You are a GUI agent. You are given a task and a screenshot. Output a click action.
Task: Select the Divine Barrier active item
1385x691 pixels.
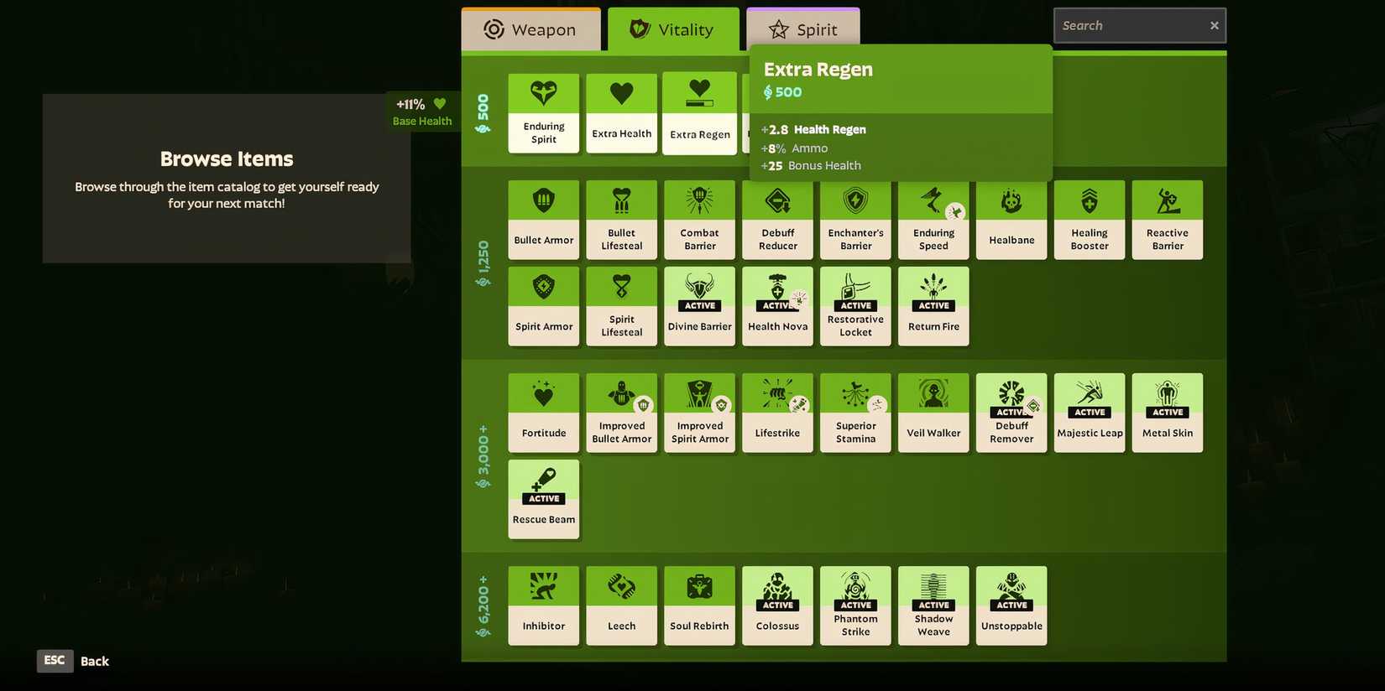tap(699, 306)
